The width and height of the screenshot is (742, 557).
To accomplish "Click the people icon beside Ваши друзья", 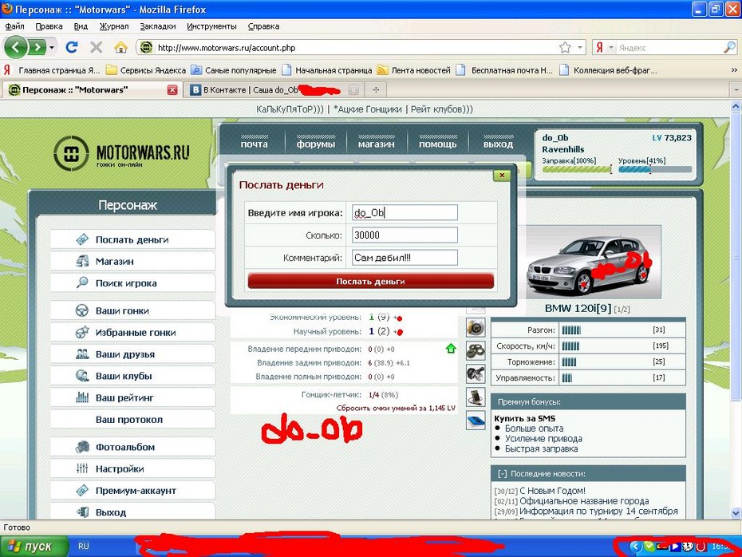I will (x=82, y=354).
